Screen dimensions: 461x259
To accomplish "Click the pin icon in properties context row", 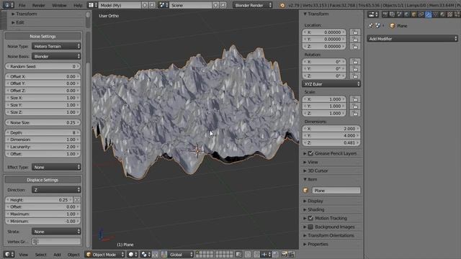I will (371, 26).
